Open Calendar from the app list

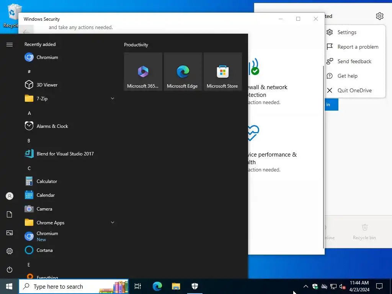[70, 195]
